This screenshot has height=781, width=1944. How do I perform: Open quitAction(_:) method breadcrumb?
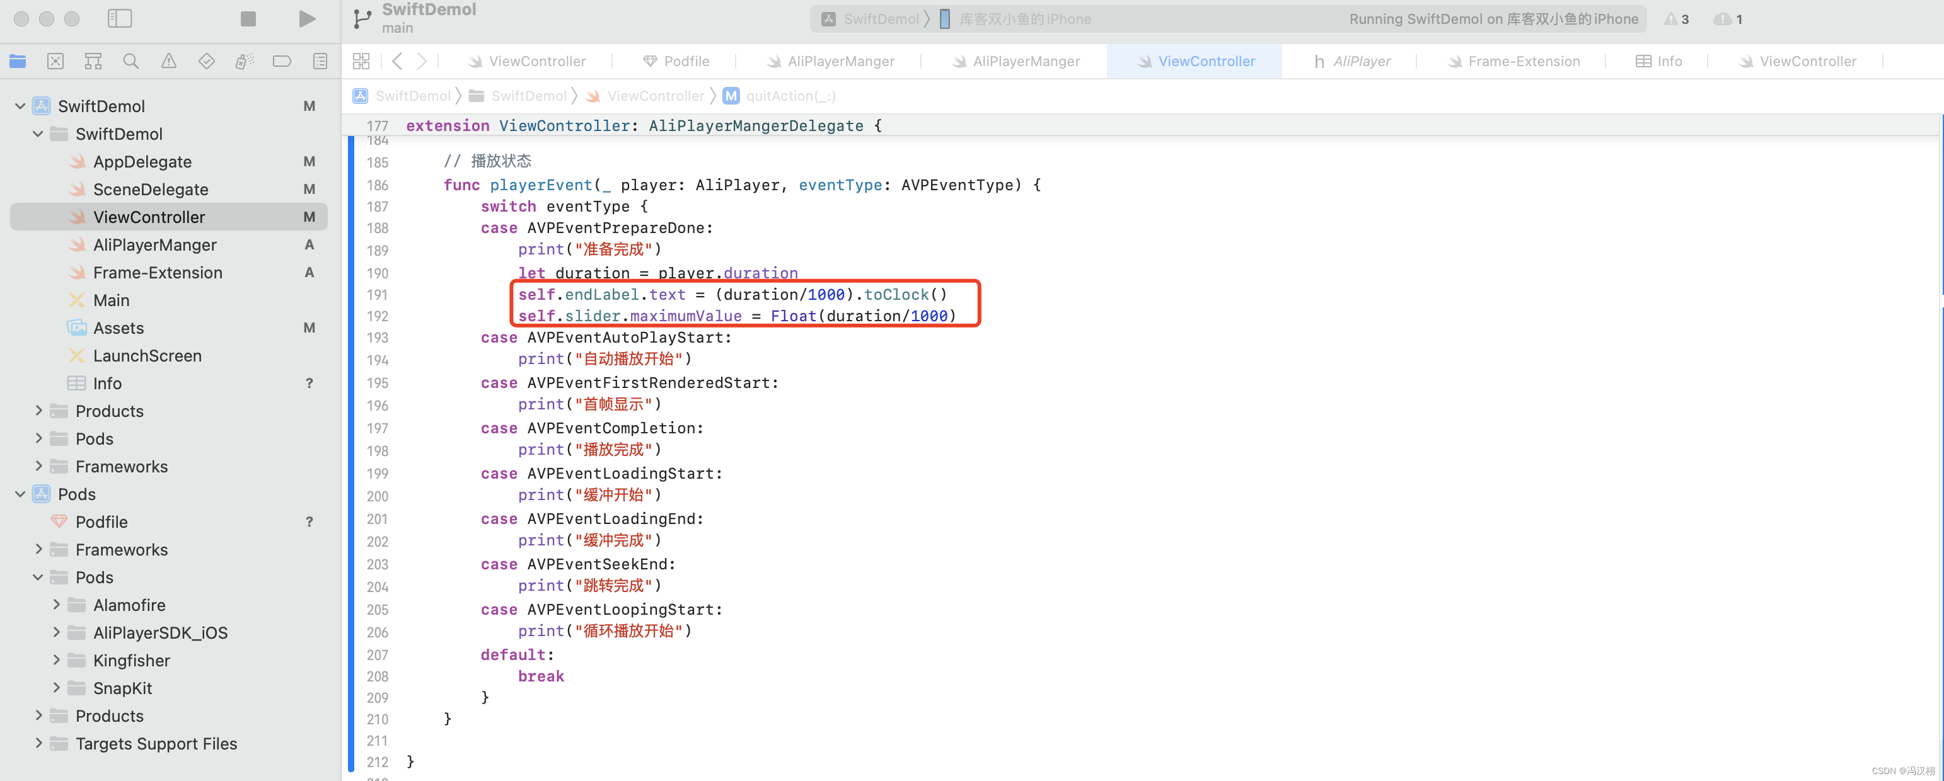[x=780, y=96]
